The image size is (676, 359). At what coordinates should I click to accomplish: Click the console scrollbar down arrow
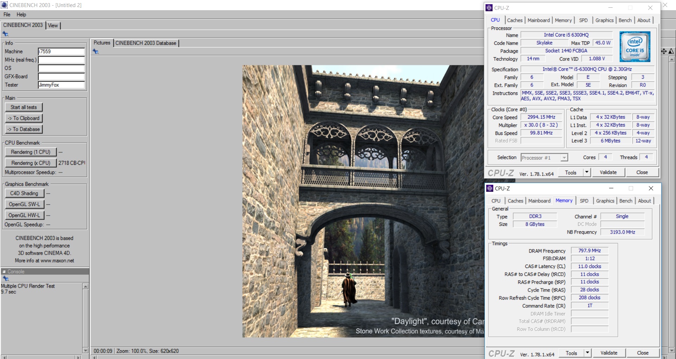point(85,350)
